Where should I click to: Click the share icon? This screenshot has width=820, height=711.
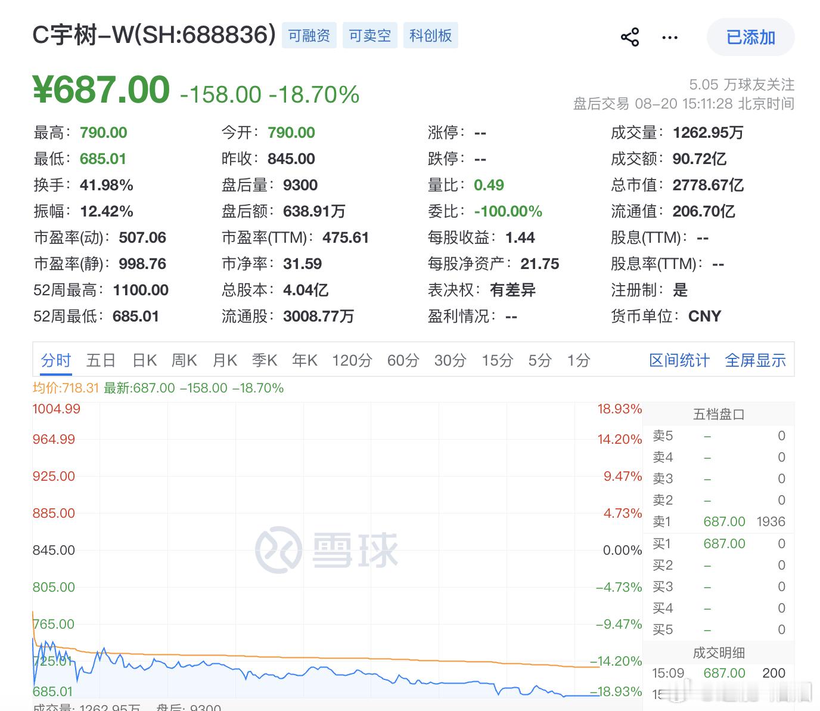point(630,37)
